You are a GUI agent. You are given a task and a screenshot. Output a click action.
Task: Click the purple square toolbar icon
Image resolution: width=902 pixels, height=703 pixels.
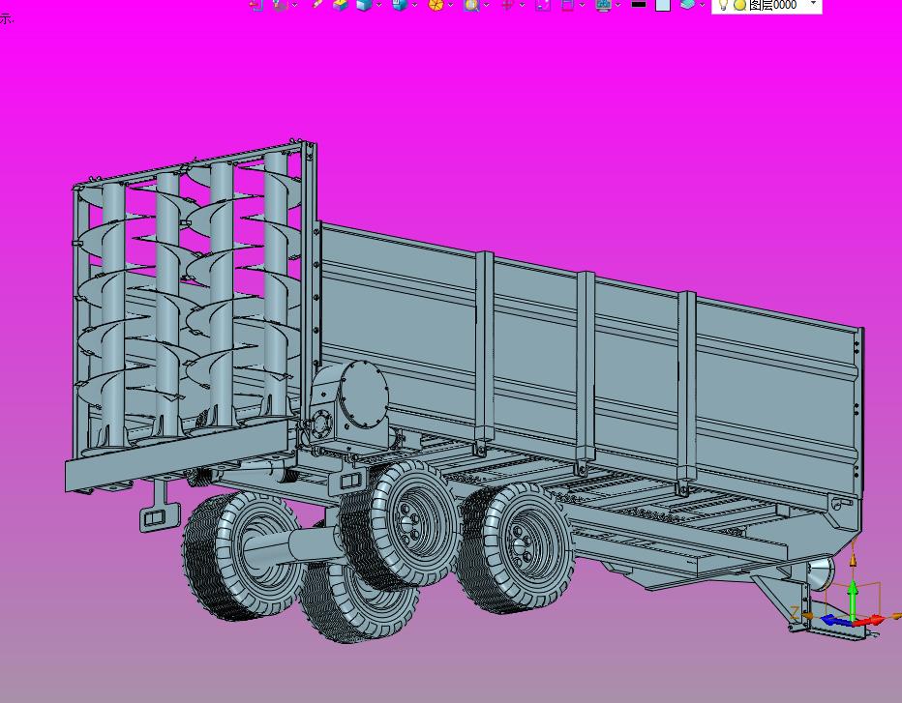point(543,5)
